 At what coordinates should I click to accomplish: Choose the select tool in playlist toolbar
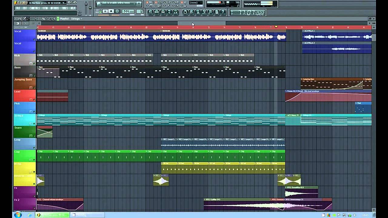tap(46, 19)
